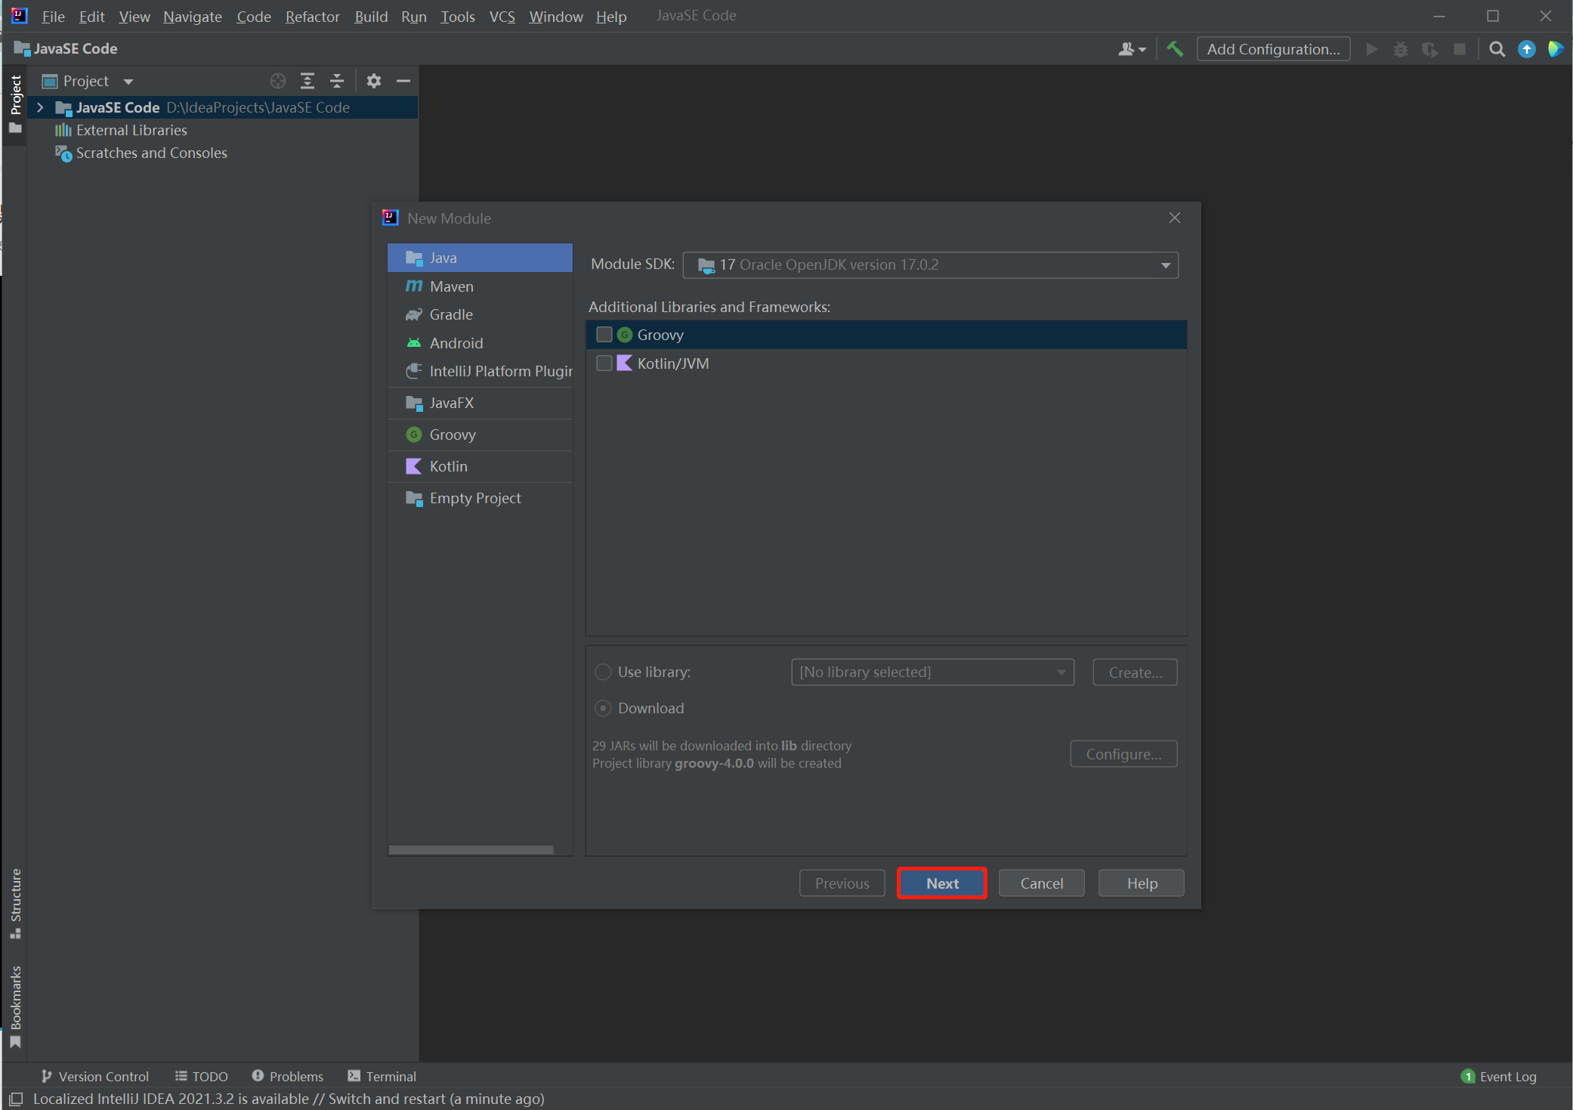The width and height of the screenshot is (1573, 1110).
Task: Open the Build menu
Action: click(x=370, y=16)
